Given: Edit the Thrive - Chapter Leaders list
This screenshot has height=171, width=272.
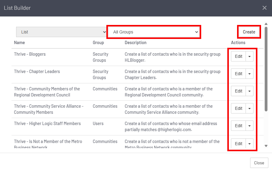Looking at the screenshot, I should (239, 74).
